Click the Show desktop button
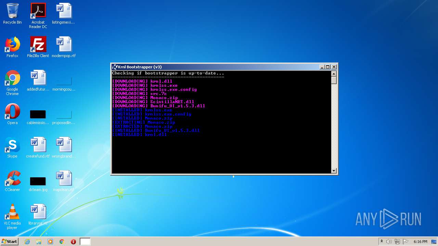The height and width of the screenshot is (246, 438). [434, 242]
